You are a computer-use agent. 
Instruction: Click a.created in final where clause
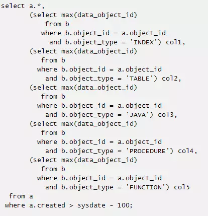[47, 205]
